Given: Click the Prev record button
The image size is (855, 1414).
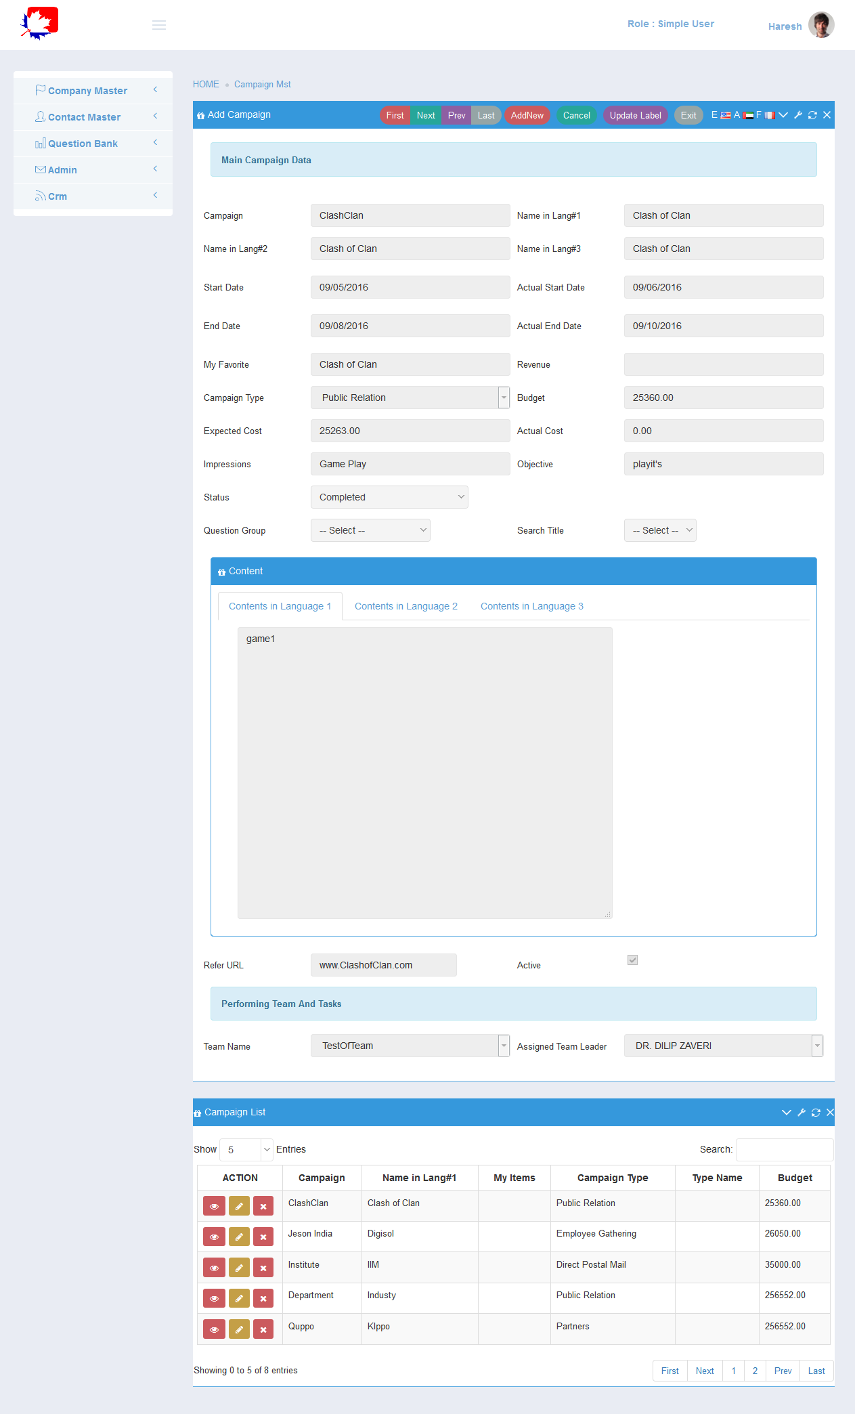Looking at the screenshot, I should coord(456,115).
